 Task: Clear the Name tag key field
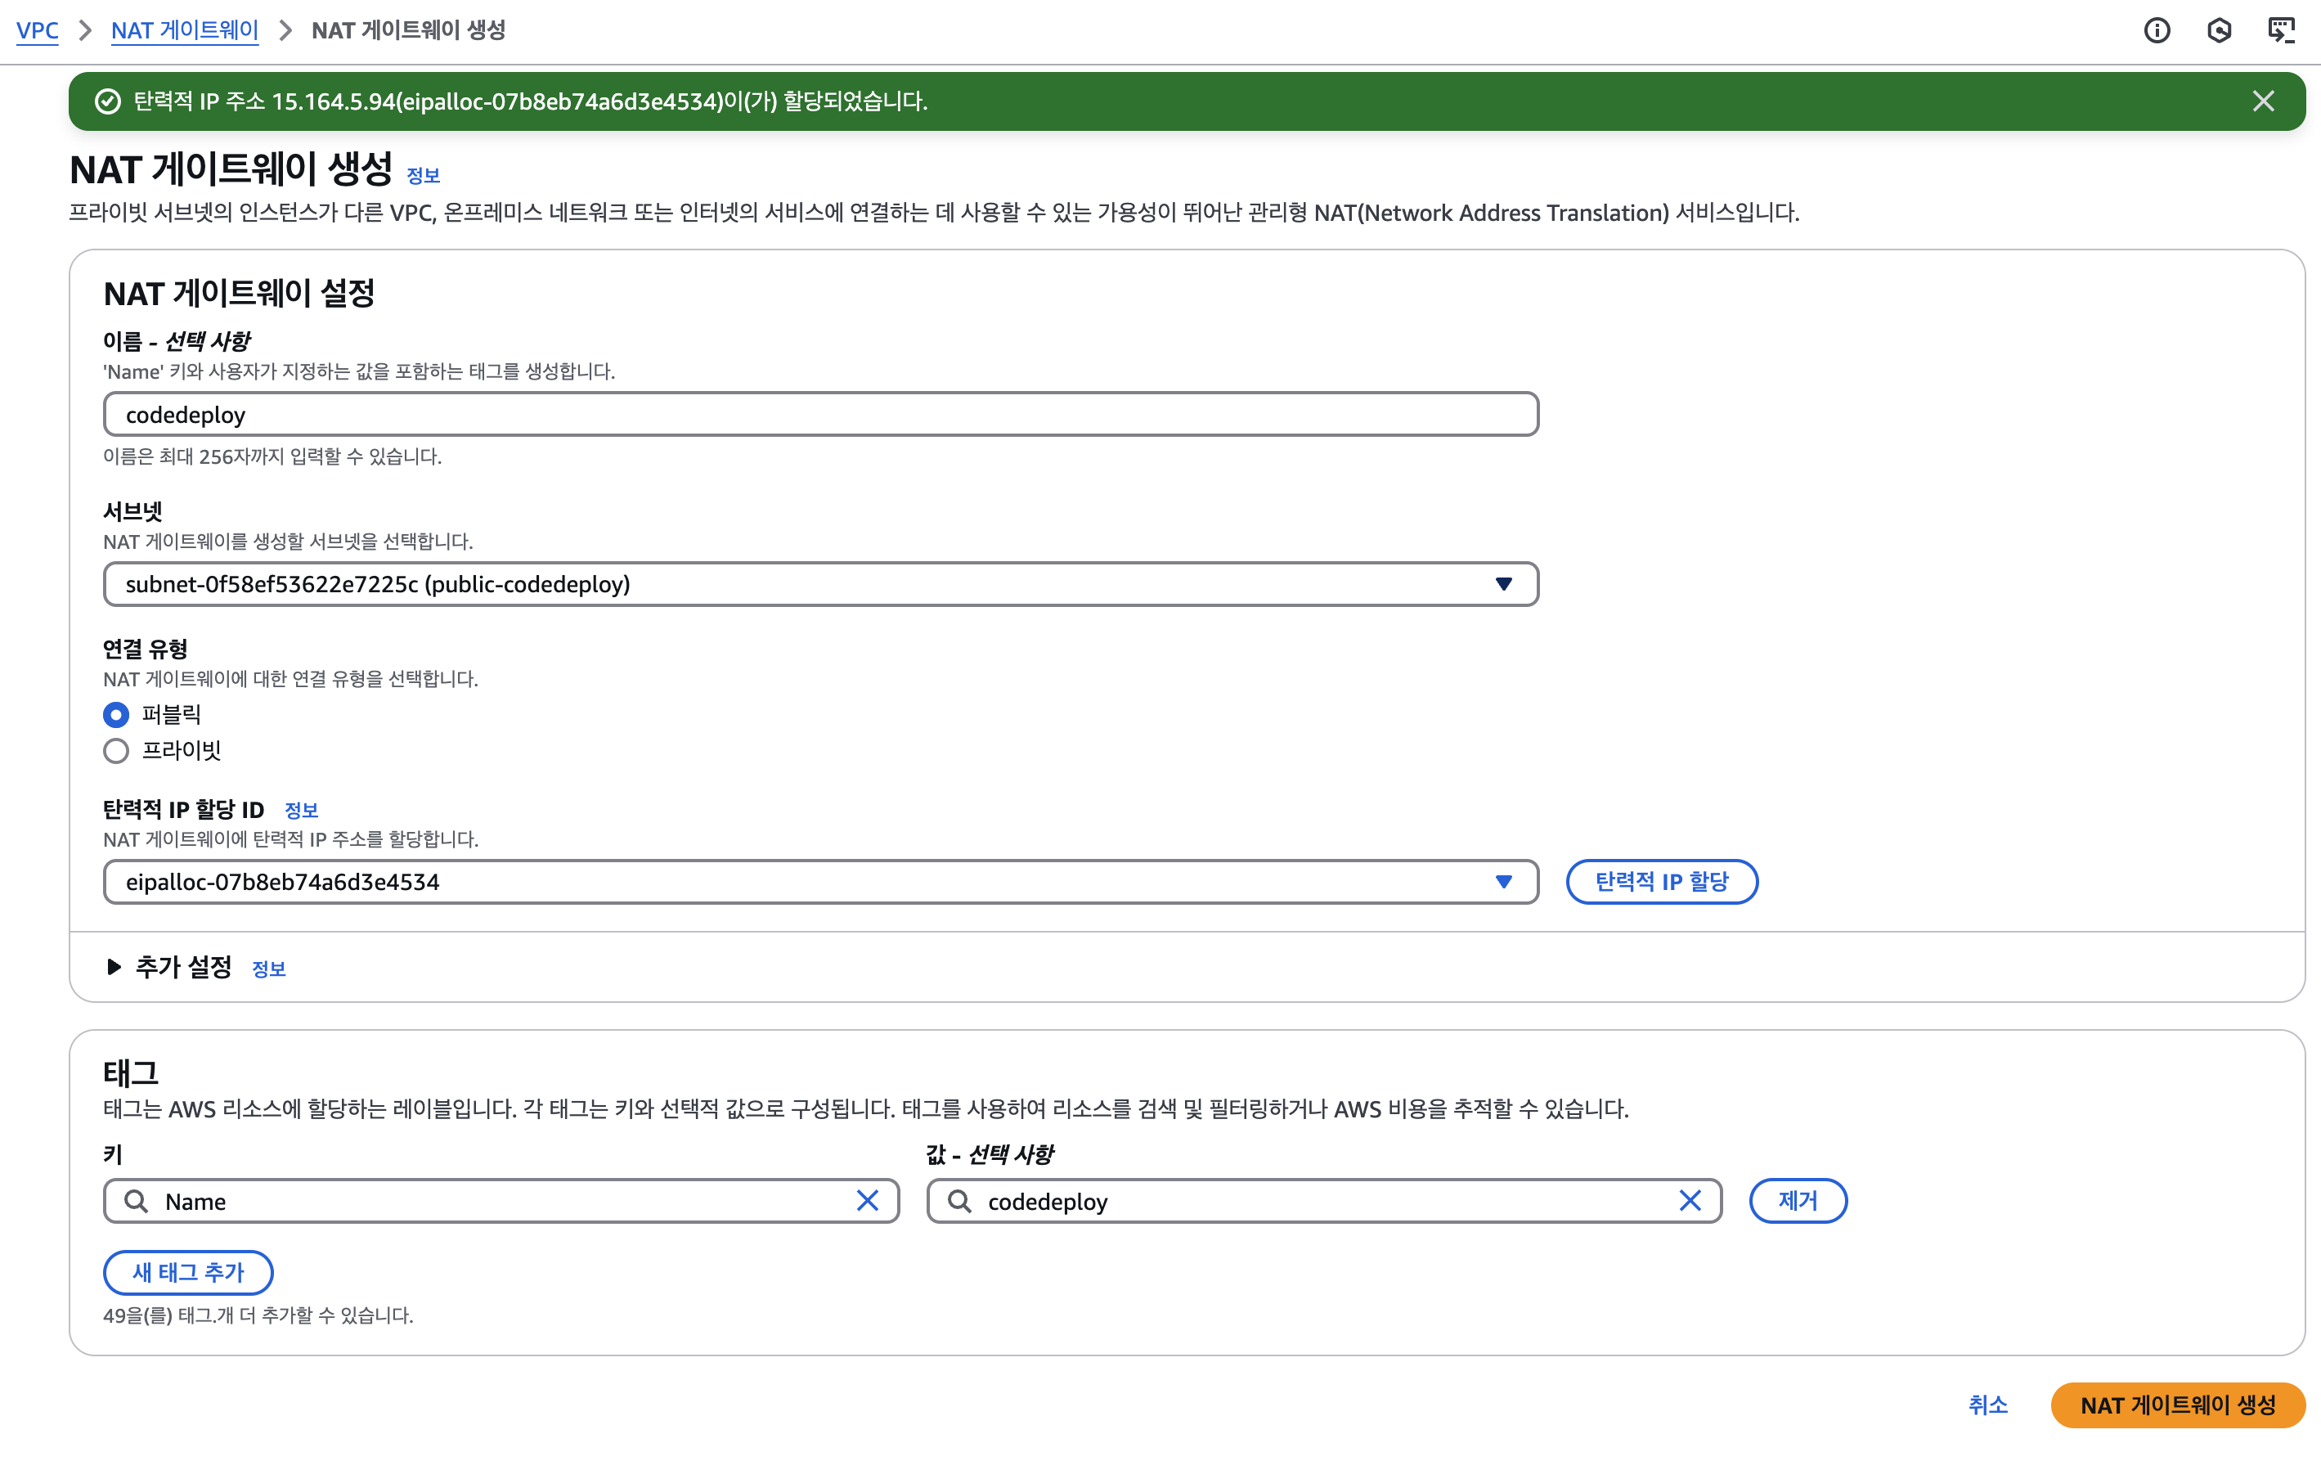click(x=868, y=1201)
